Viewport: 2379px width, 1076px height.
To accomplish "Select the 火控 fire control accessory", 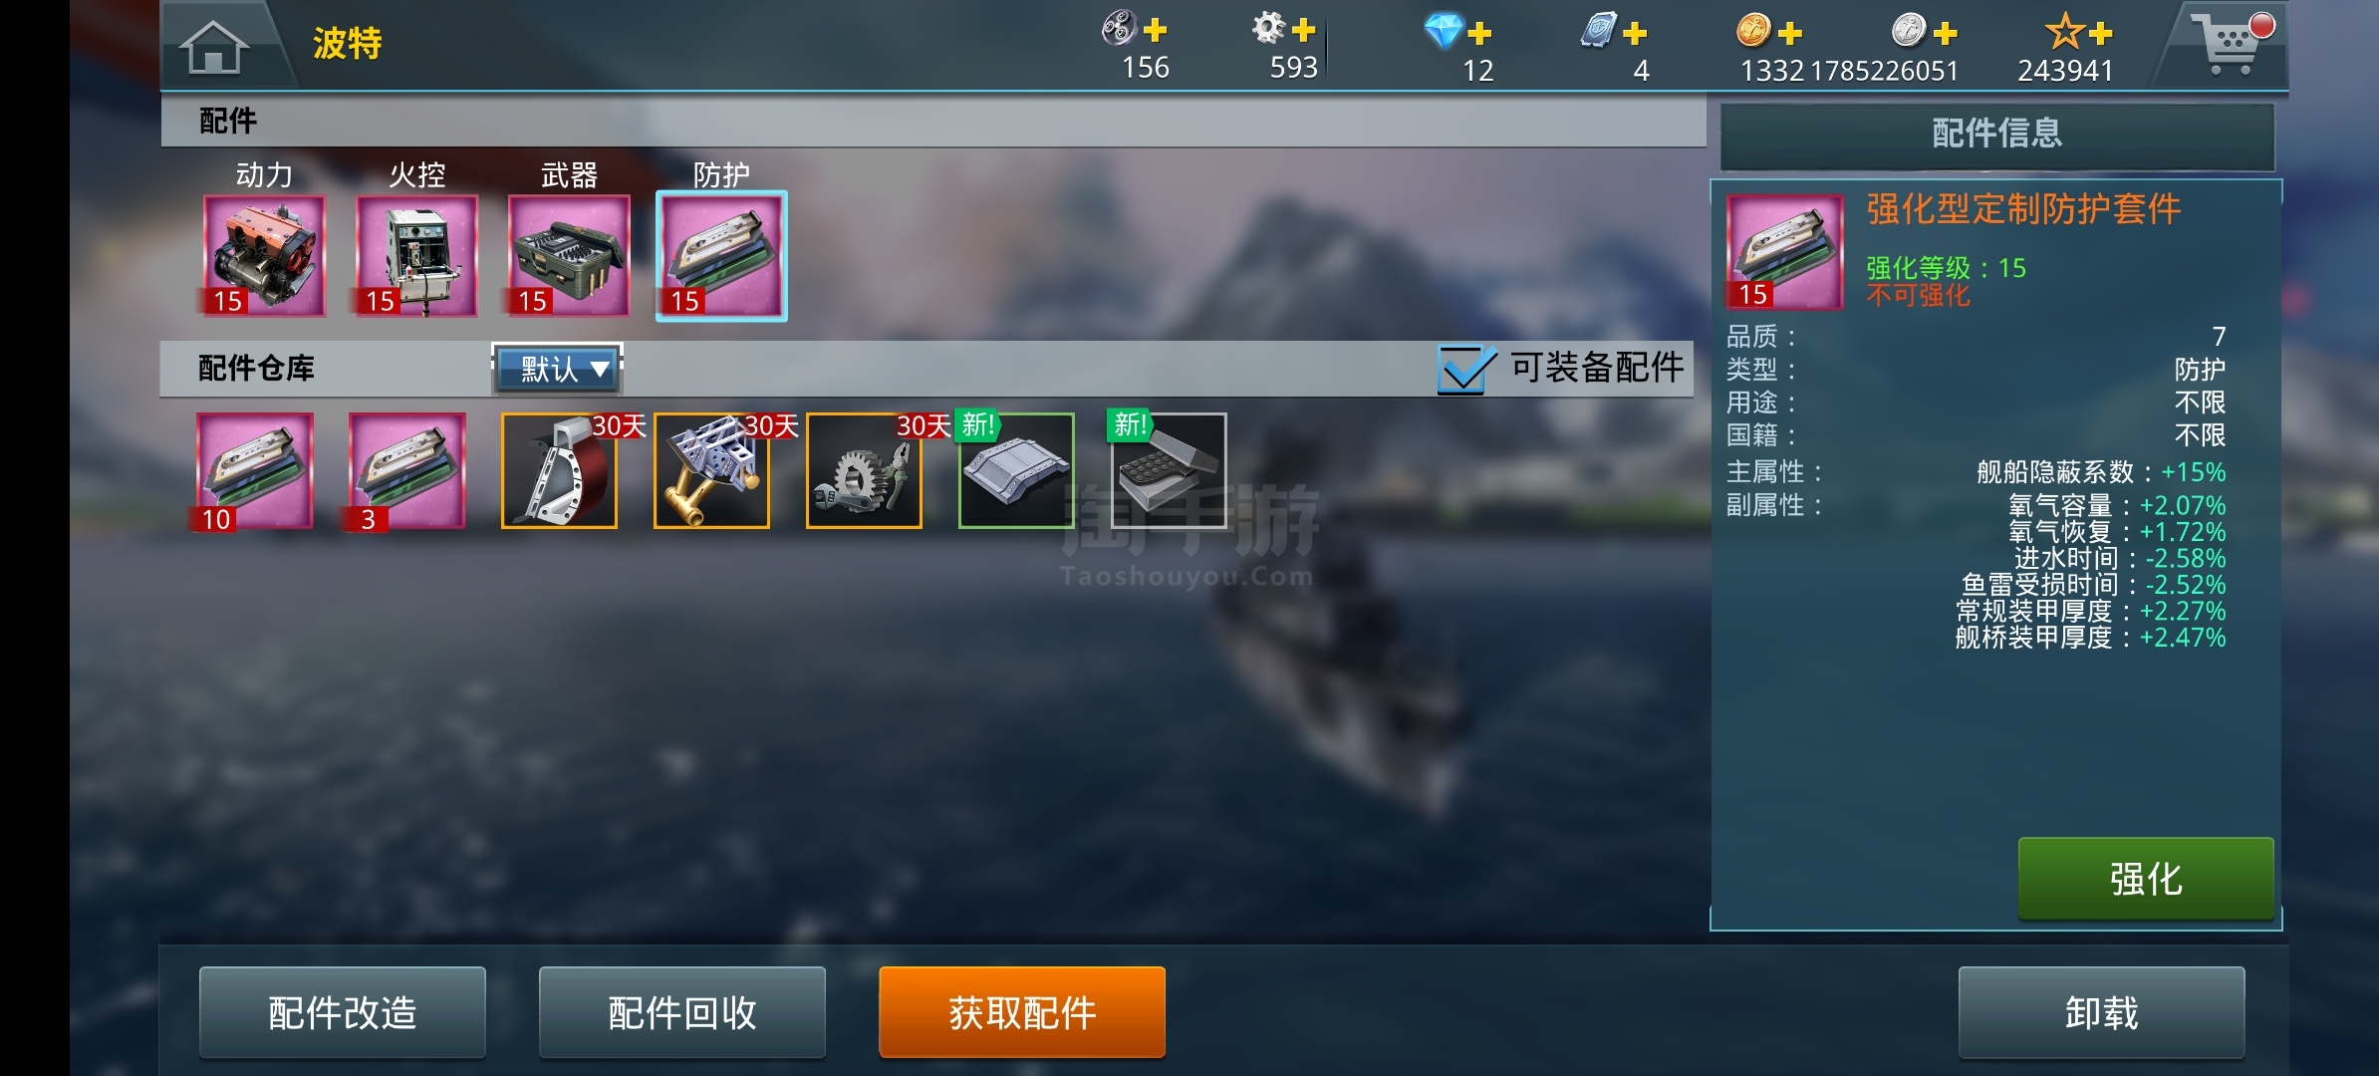I will click(x=416, y=256).
